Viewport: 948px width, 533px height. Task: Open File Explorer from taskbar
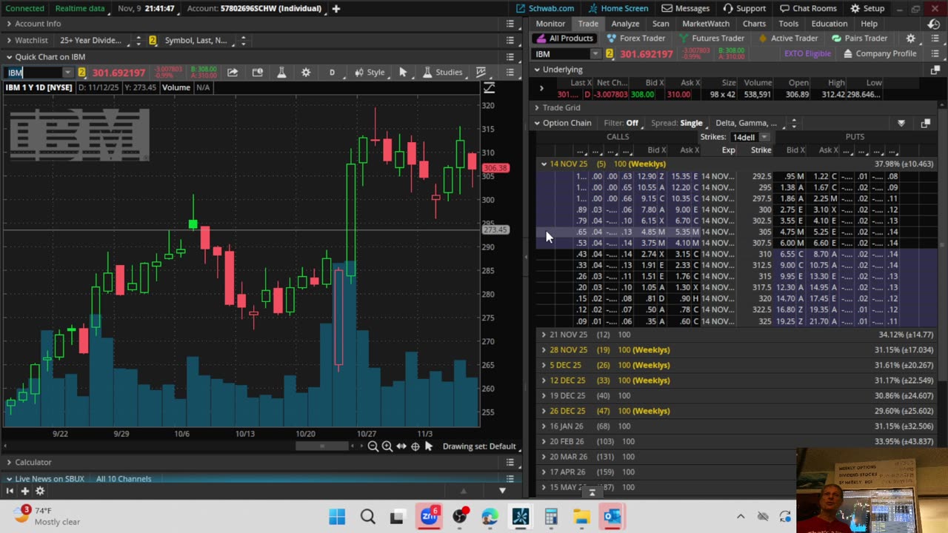(x=581, y=517)
